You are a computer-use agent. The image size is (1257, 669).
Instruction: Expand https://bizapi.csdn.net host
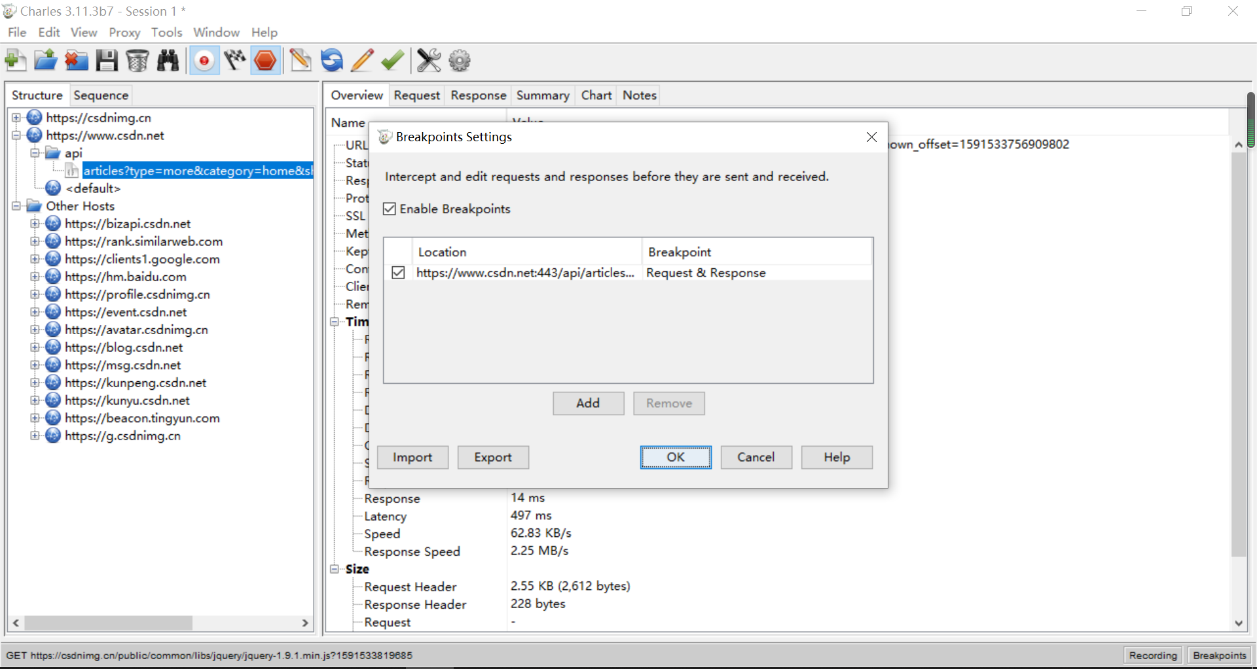(x=35, y=224)
